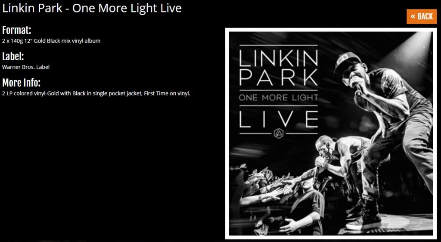Click the Format heading
441x242 pixels.
pyautogui.click(x=16, y=30)
